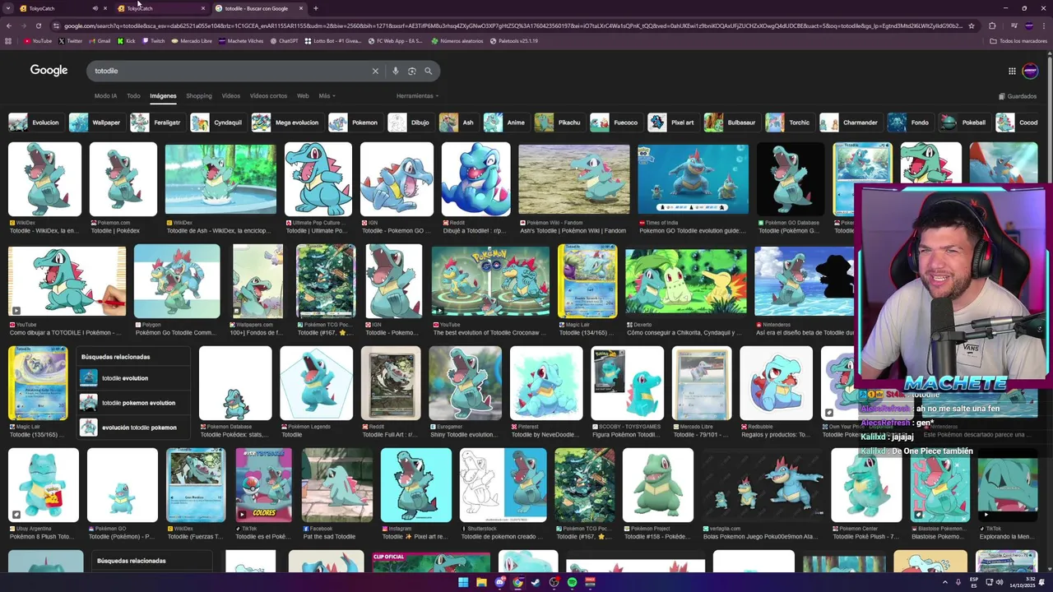Open the Gmail bookmark

click(100, 40)
